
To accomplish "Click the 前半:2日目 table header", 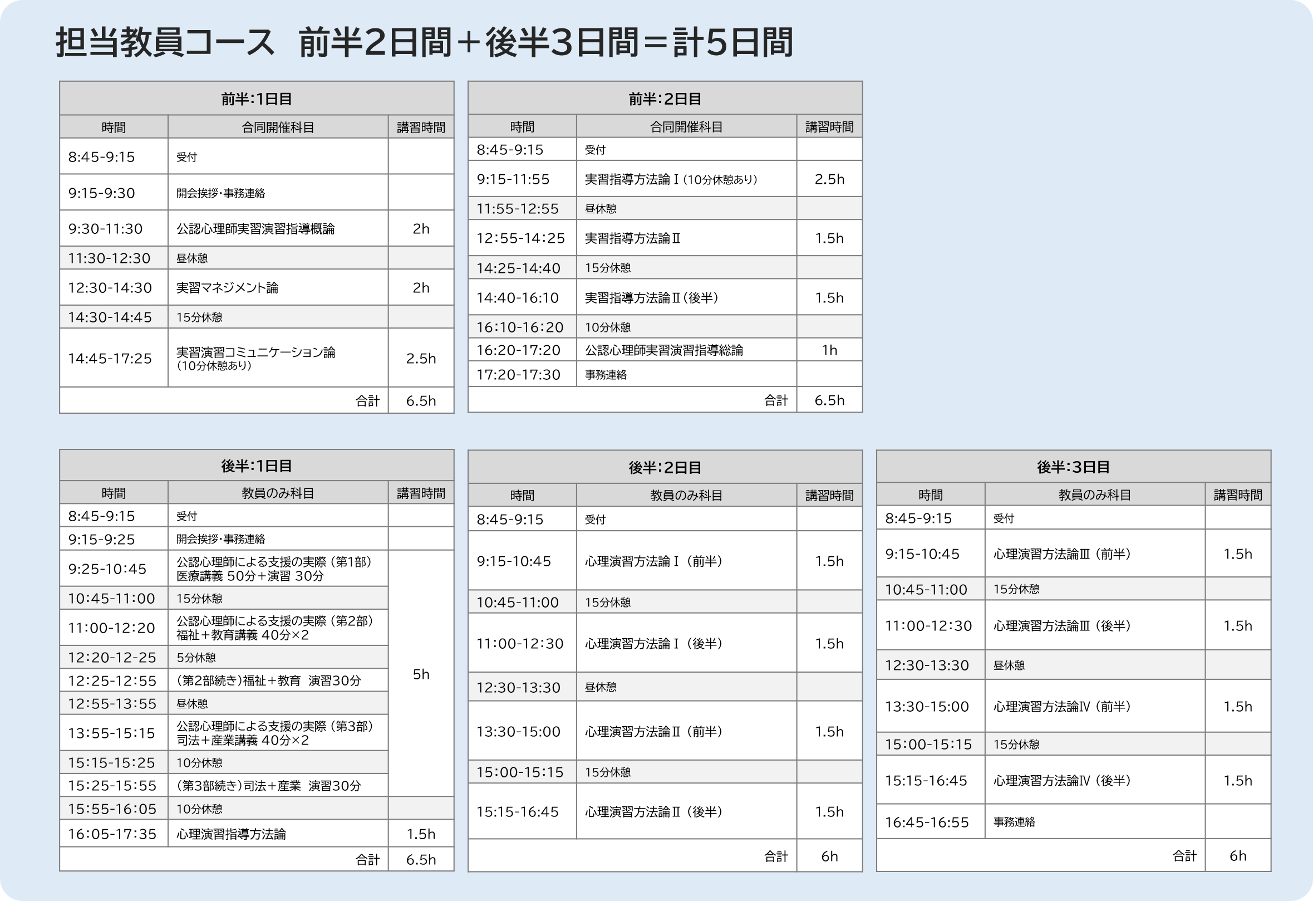I will point(665,99).
